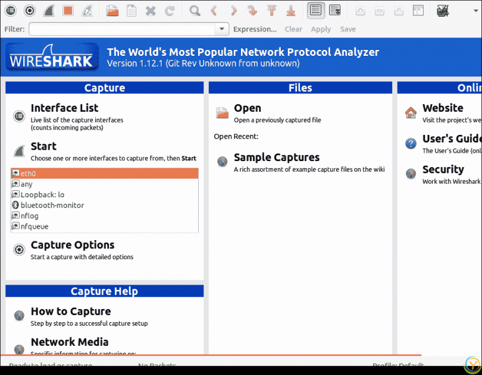The height and width of the screenshot is (375, 482).
Task: Start a capture with the shark fin icon
Action: point(49,10)
